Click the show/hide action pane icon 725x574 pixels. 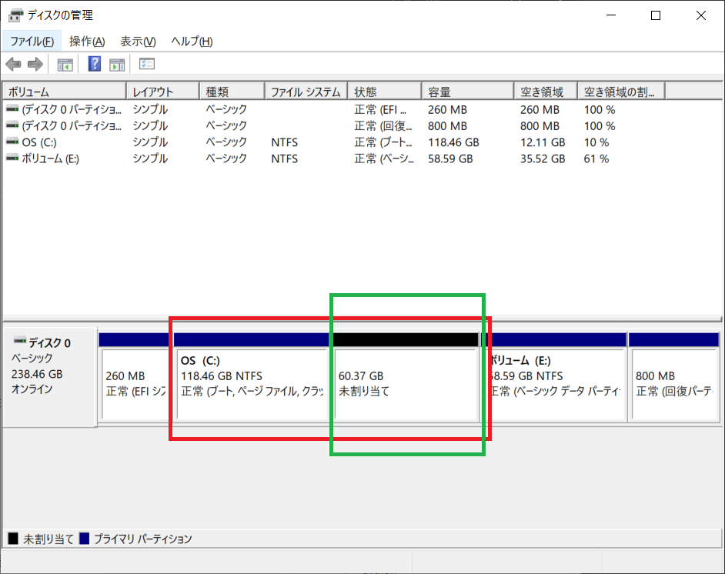[117, 64]
